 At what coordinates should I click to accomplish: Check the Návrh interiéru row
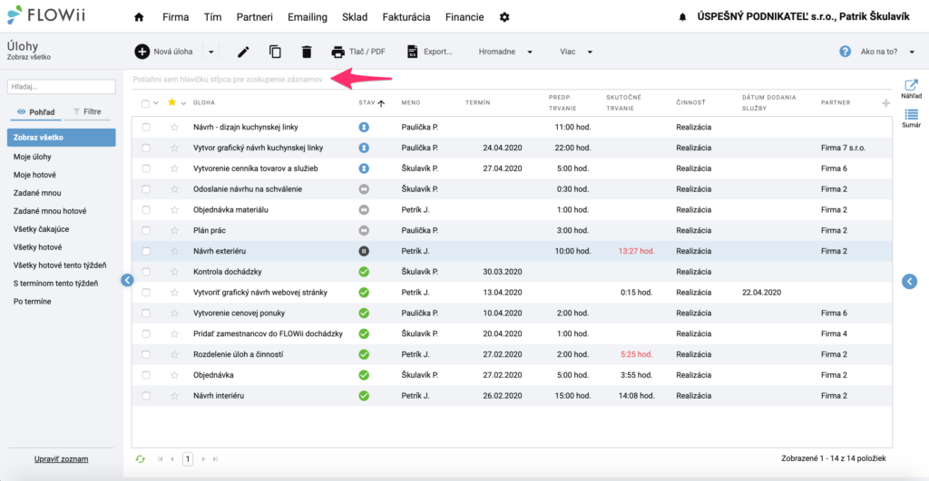click(x=146, y=396)
